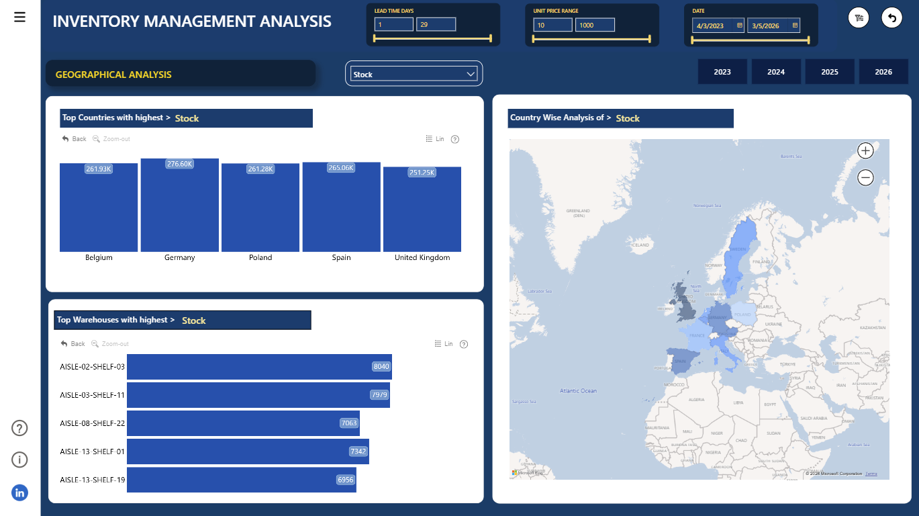Click the Geographical Analysis section button
The image size is (919, 516).
click(x=181, y=74)
